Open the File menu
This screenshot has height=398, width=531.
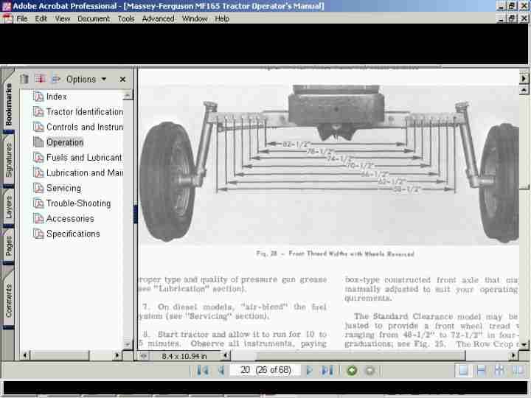(22, 18)
